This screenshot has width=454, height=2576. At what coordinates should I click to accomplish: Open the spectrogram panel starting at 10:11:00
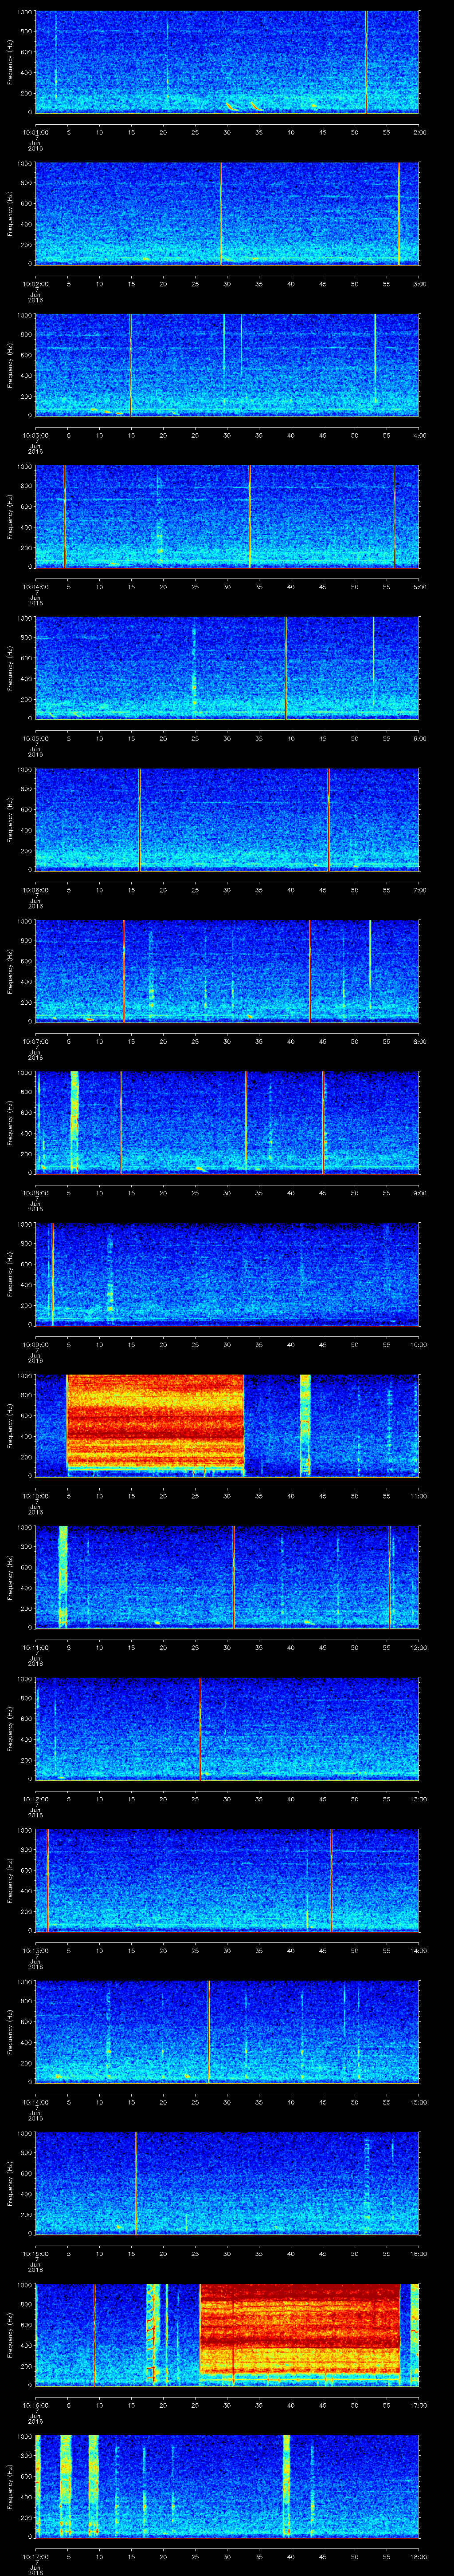(x=227, y=1578)
